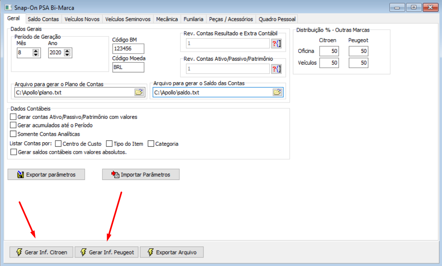Image resolution: width=442 pixels, height=266 pixels.
Task: Enable Gerar saldos contábeis com valores absolutos
Action: 13,152
